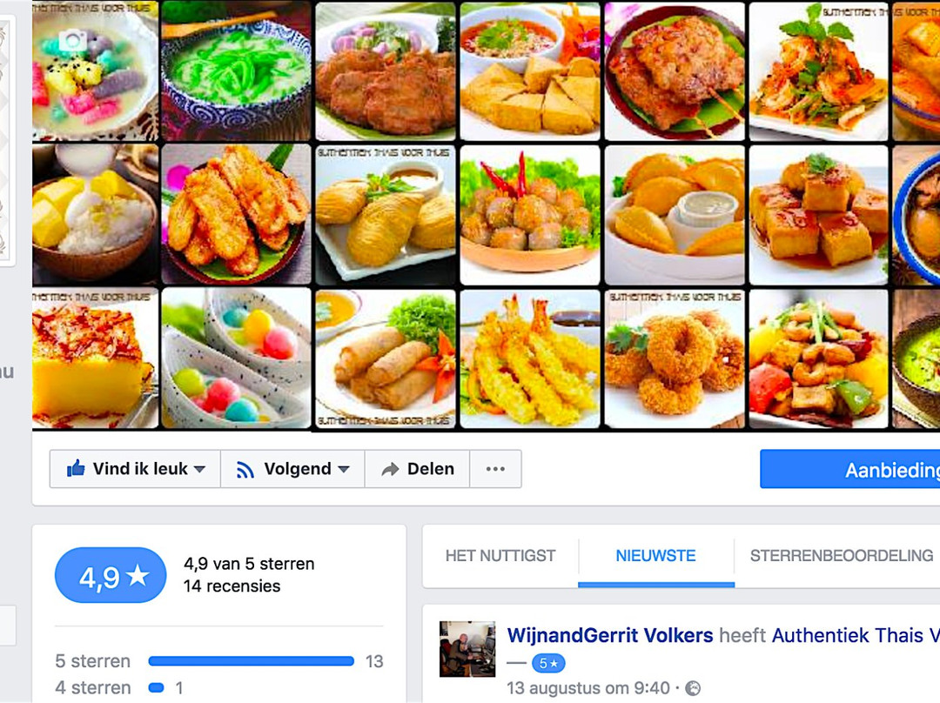
Task: Click the camera icon on the cover photo
Action: [72, 41]
